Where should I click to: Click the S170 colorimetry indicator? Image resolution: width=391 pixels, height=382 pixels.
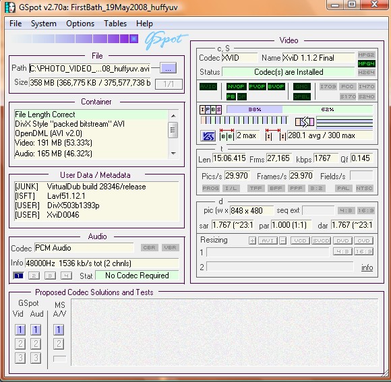tap(348, 96)
